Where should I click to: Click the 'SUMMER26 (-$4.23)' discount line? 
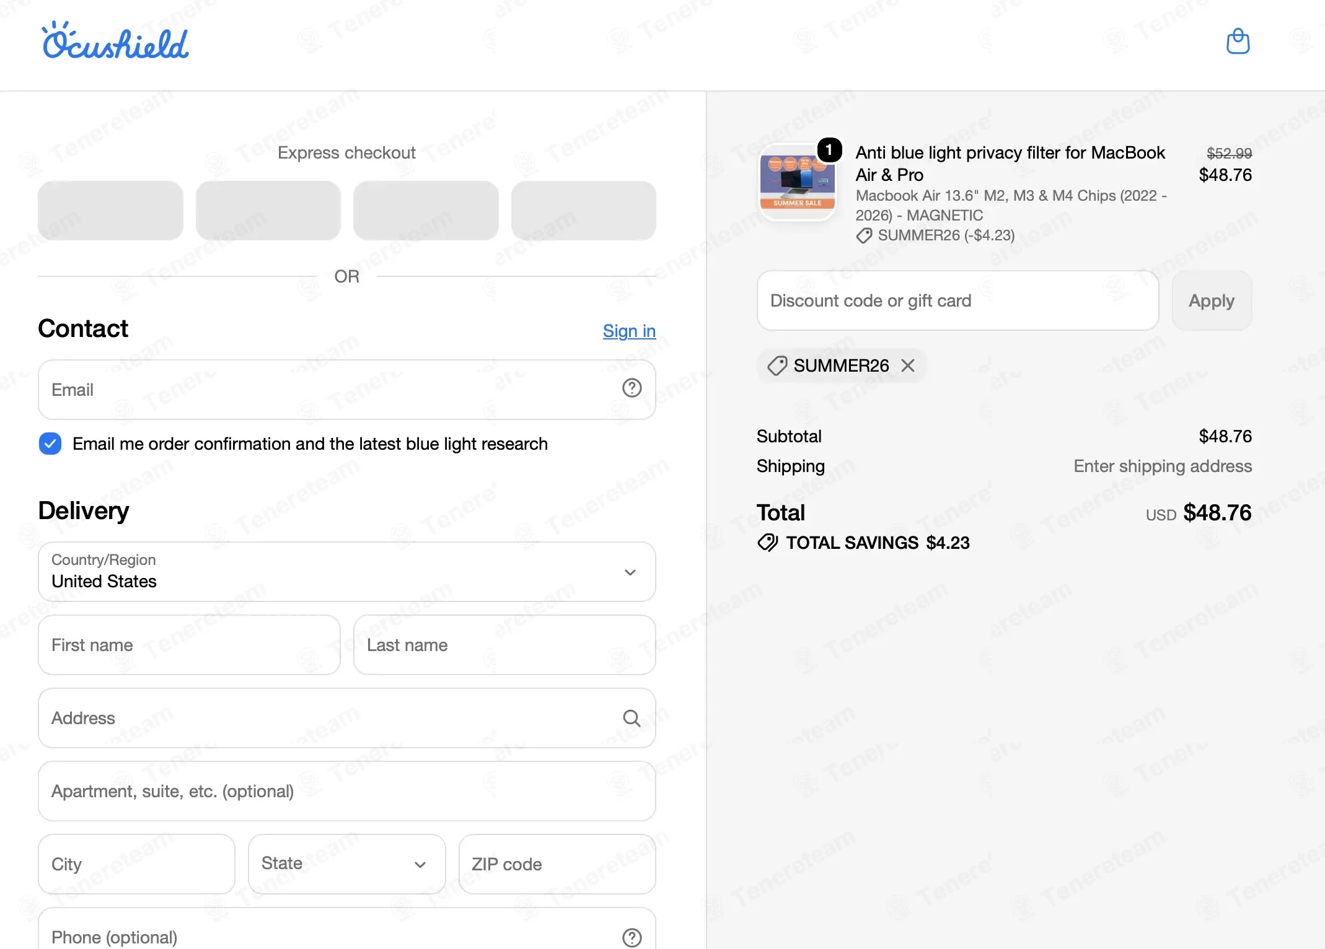click(x=946, y=235)
